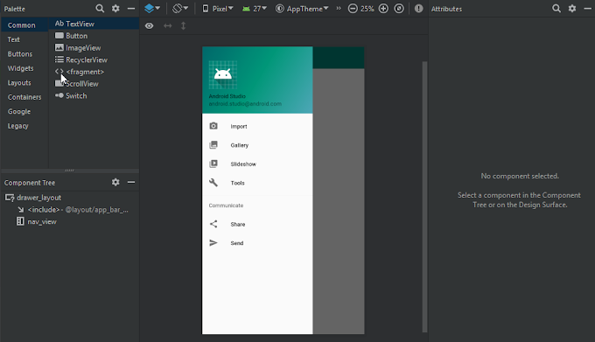Pick RecyclerView from the palette
The height and width of the screenshot is (342, 595).
click(x=94, y=59)
